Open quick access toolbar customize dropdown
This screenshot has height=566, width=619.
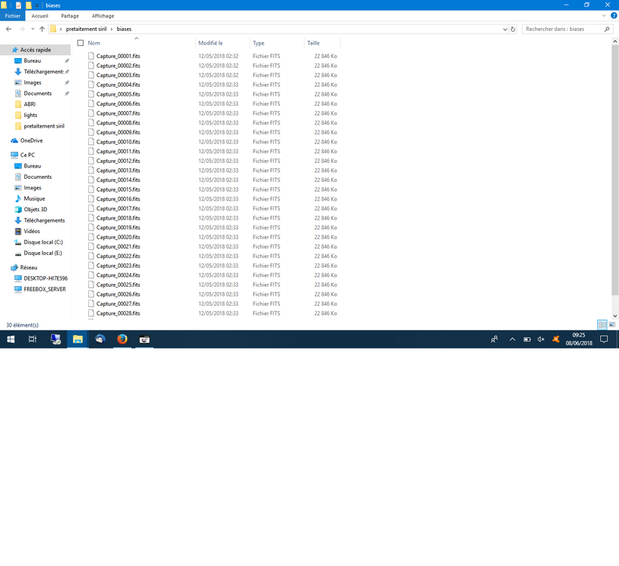(x=37, y=5)
